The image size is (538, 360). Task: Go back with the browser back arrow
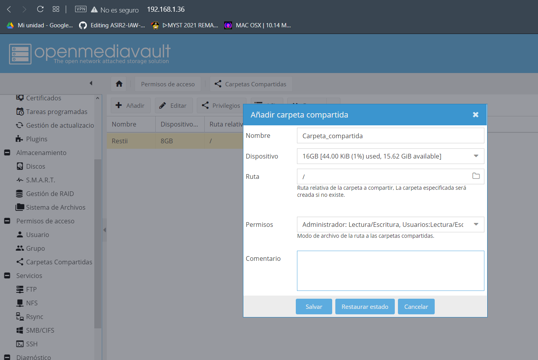tap(9, 9)
